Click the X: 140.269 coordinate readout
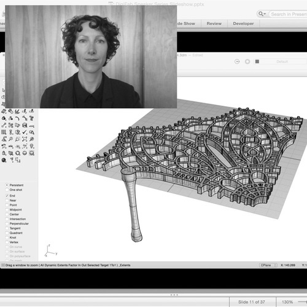307x307 pixels. click(288, 265)
